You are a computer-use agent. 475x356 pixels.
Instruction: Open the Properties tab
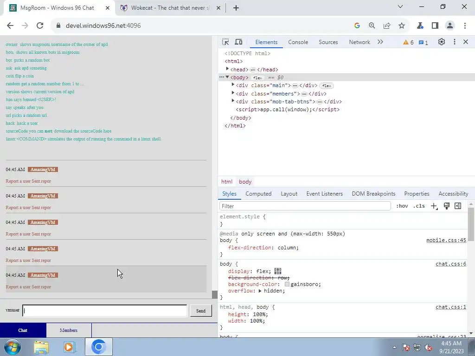point(417,194)
